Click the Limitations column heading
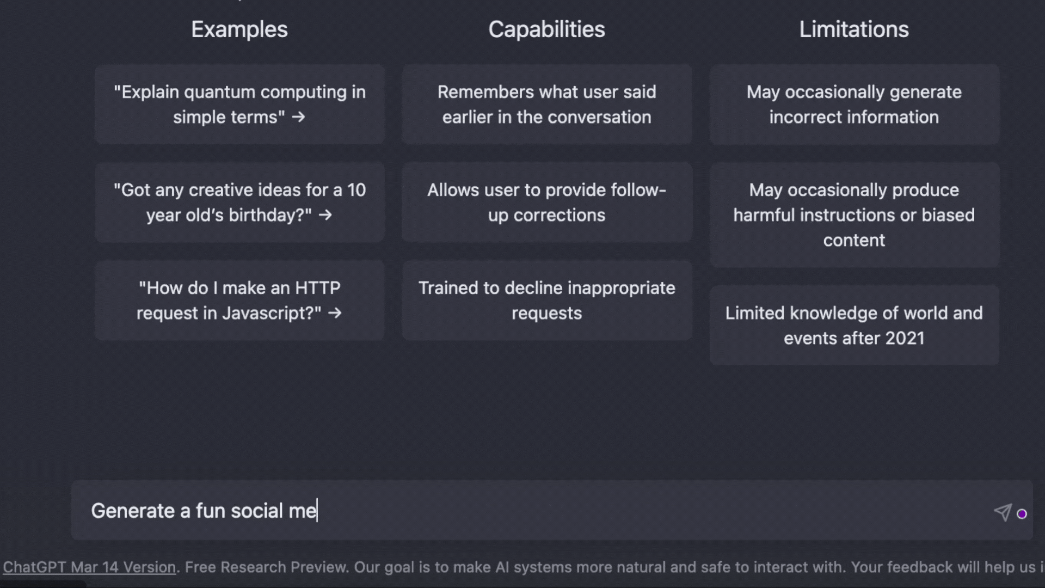The height and width of the screenshot is (588, 1045). [854, 29]
